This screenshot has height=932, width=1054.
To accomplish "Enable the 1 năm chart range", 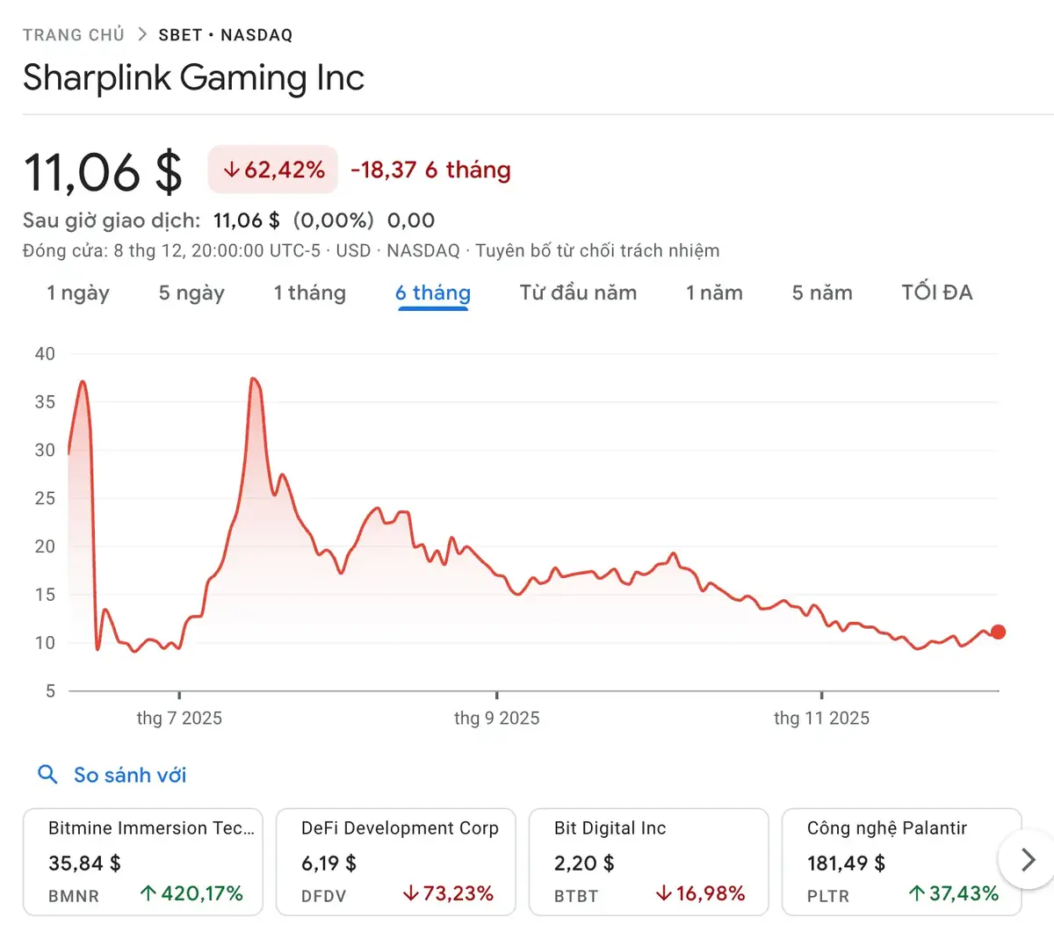I will [714, 293].
